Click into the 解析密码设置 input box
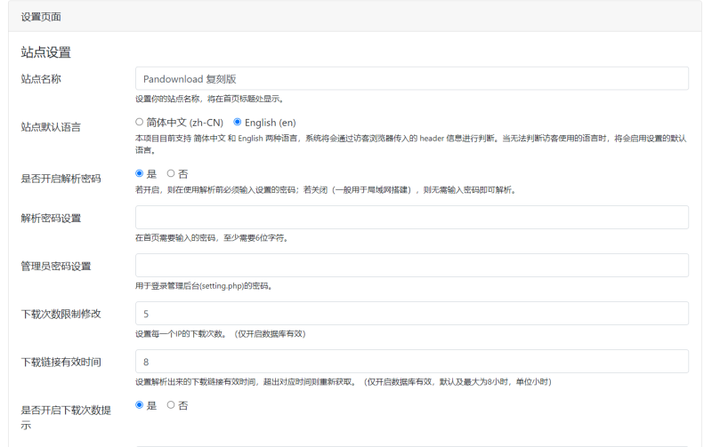 pos(411,218)
